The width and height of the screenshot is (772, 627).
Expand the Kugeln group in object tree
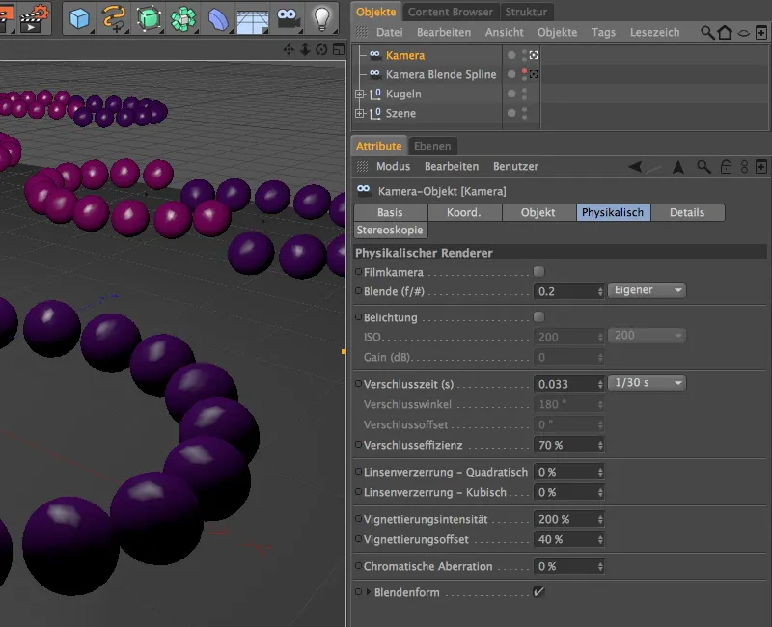click(x=359, y=94)
